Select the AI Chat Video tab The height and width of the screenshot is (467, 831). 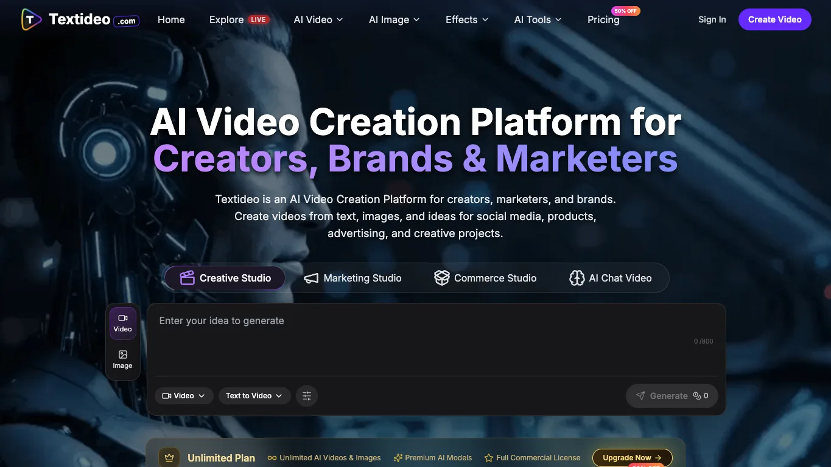pos(611,278)
